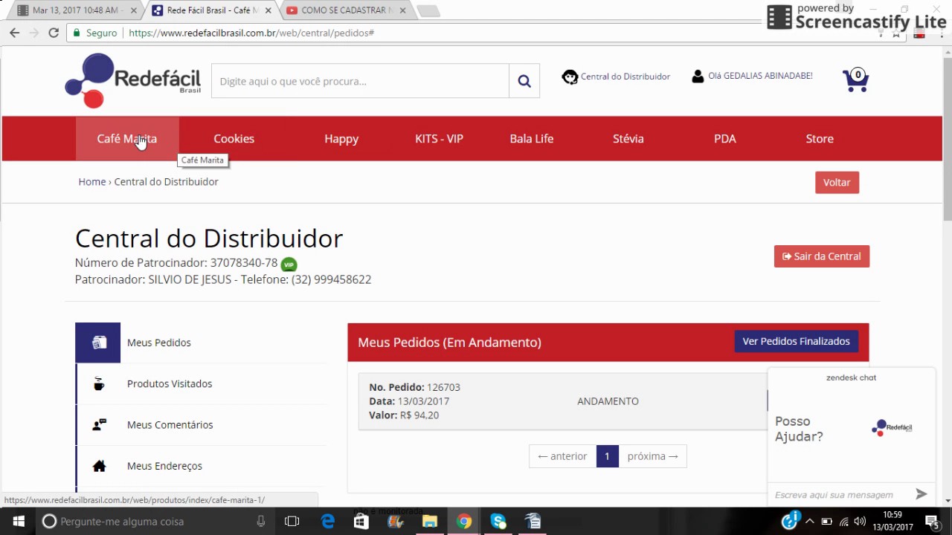
Task: Go back with browser back arrow
Action: [x=14, y=33]
